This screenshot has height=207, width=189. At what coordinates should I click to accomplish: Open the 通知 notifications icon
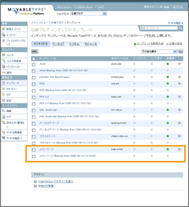[3, 72]
